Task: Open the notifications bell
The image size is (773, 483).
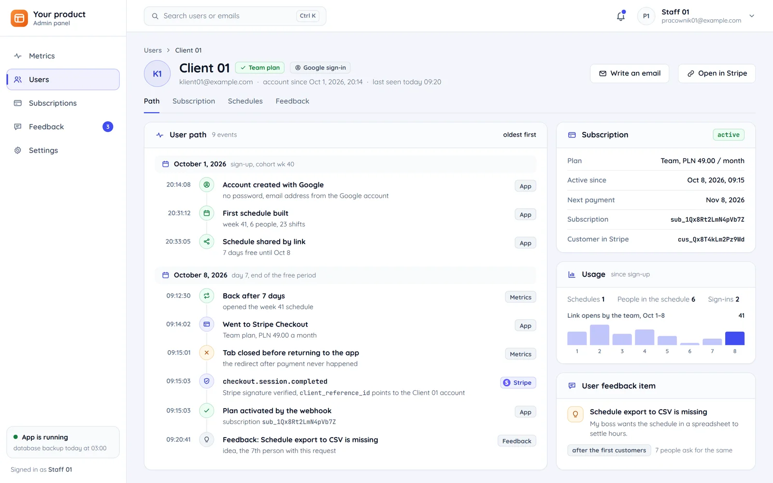Action: [x=621, y=16]
